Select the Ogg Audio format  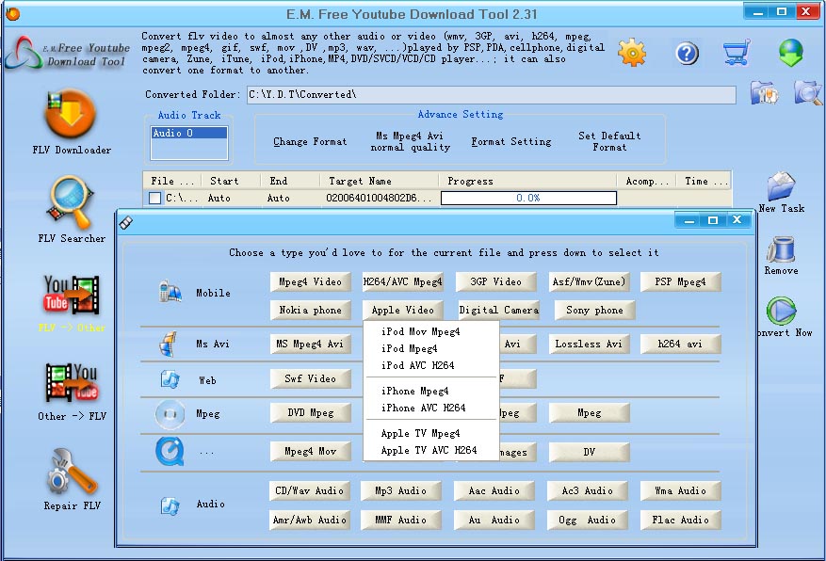[x=588, y=520]
